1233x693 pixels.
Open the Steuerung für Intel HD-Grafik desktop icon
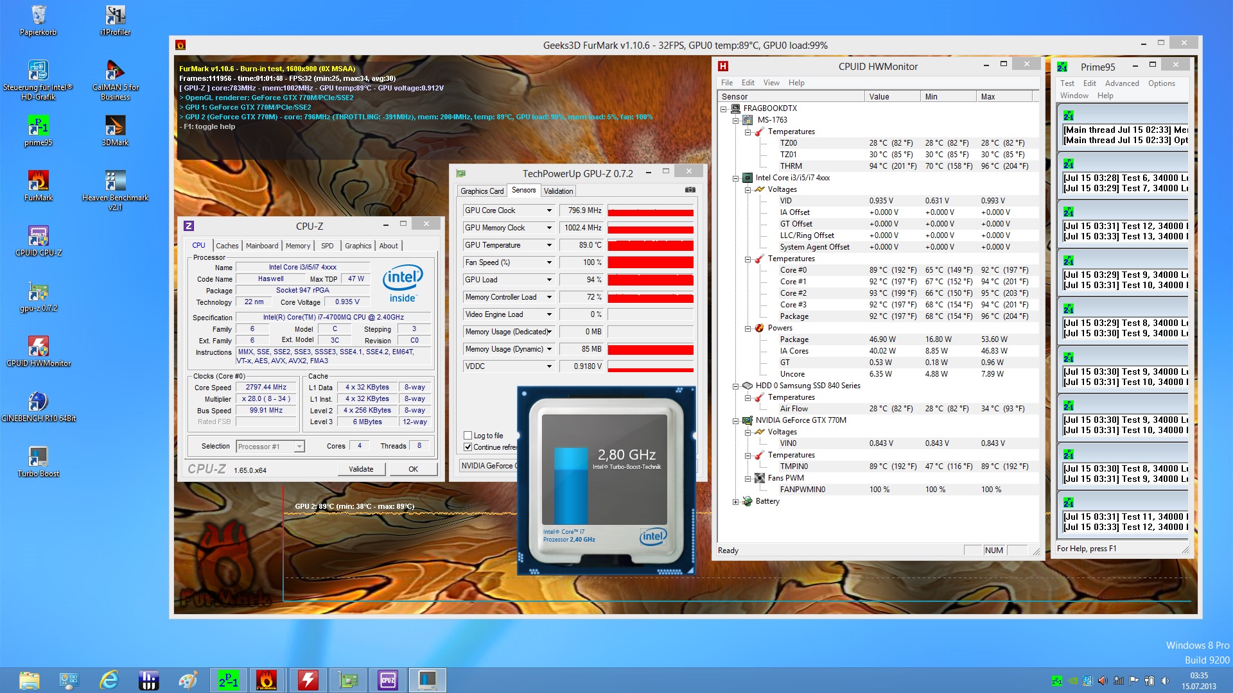tap(39, 80)
